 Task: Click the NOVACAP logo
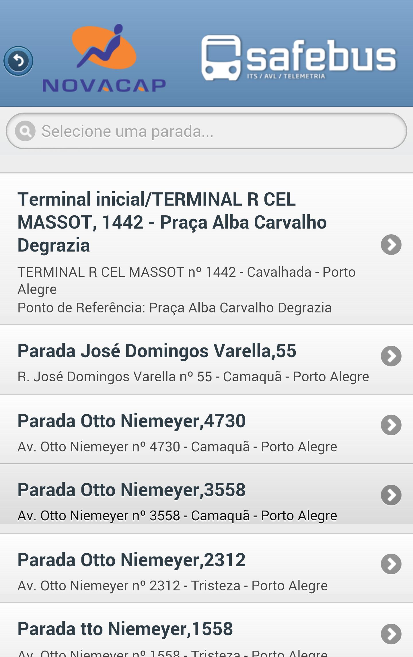[x=104, y=58]
